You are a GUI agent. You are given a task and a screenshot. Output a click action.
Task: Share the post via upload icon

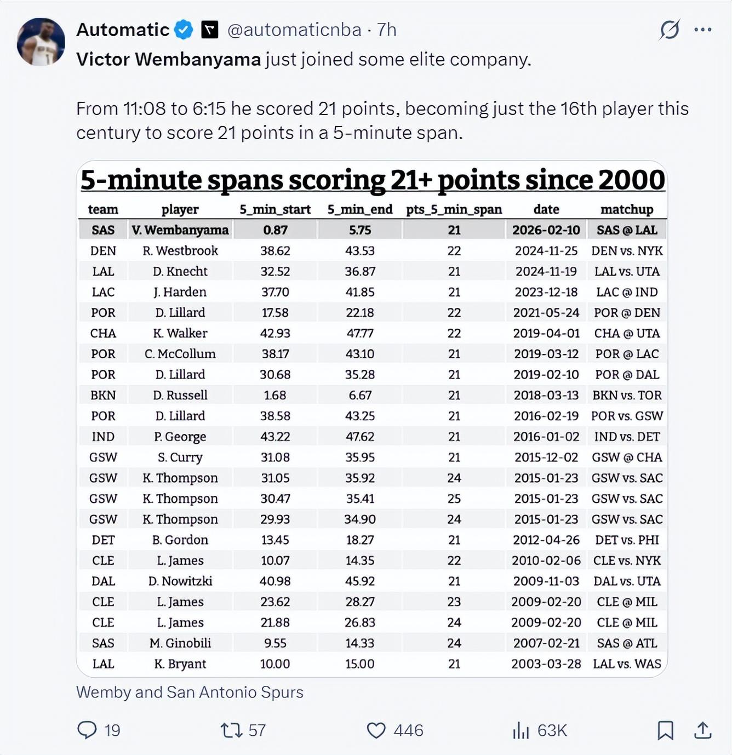tap(702, 730)
